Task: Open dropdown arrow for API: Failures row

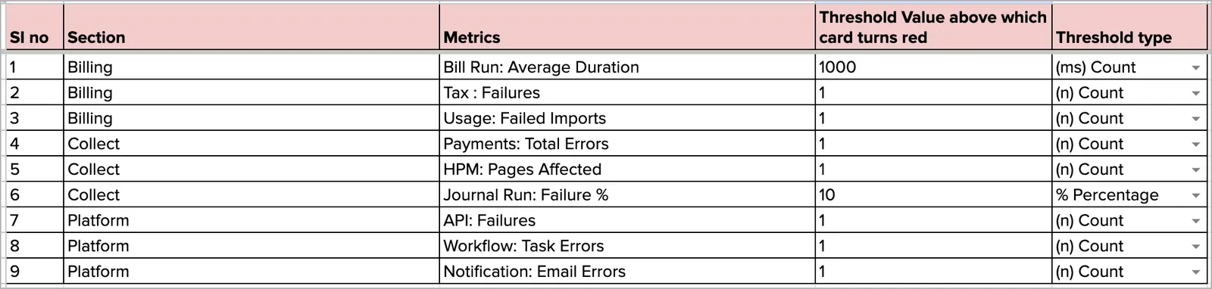Action: (1195, 222)
